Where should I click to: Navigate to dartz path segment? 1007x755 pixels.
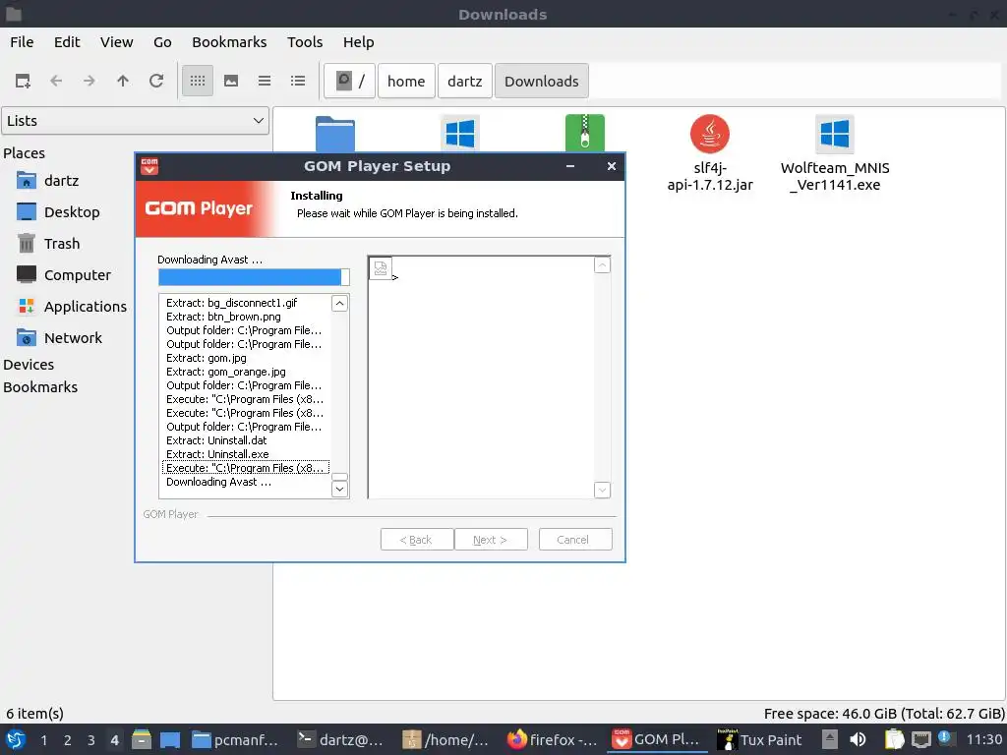pos(464,81)
